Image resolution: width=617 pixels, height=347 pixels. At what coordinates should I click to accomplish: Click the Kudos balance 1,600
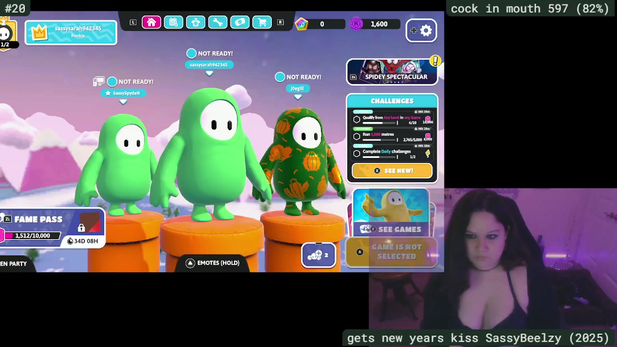click(379, 24)
